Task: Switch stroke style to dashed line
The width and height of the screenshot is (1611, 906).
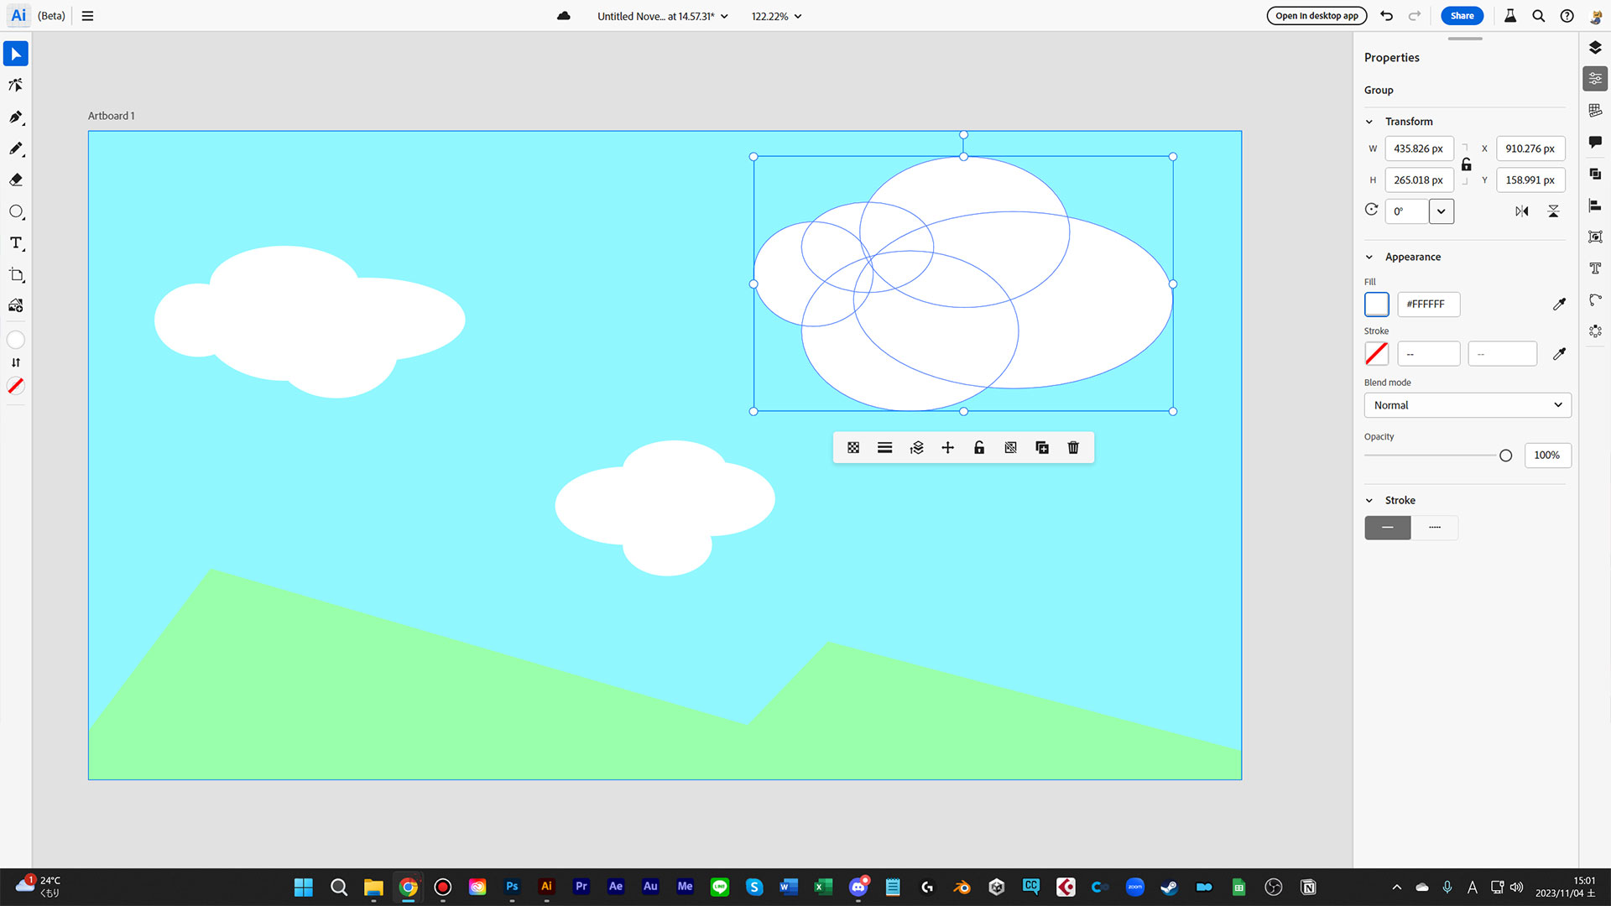Action: (x=1434, y=528)
